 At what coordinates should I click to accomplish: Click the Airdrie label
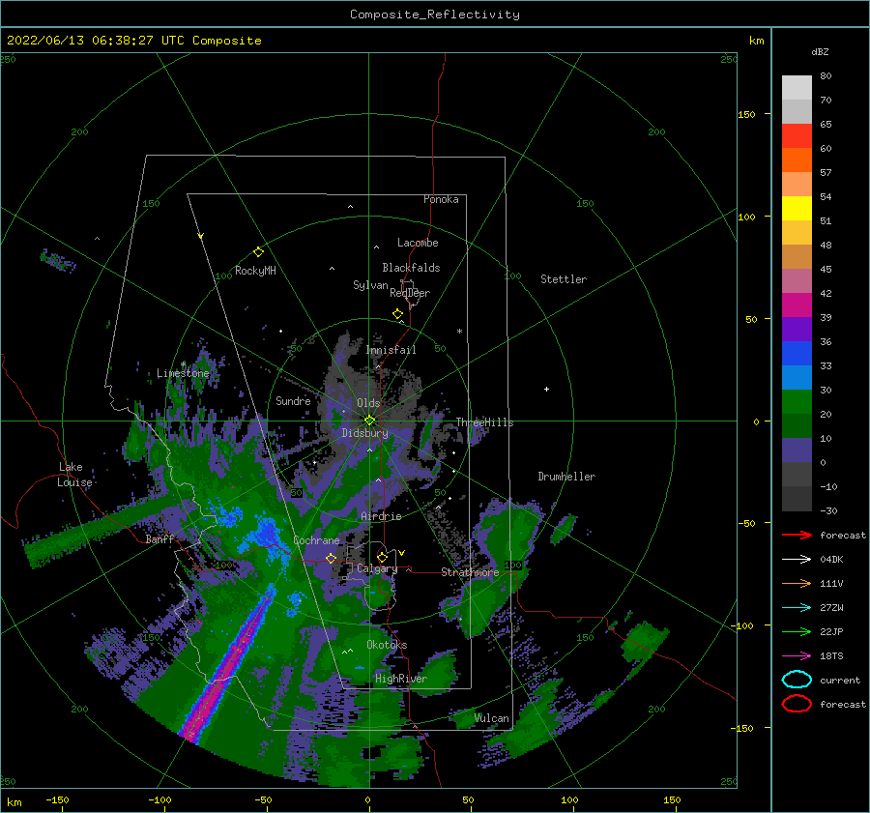(x=381, y=516)
